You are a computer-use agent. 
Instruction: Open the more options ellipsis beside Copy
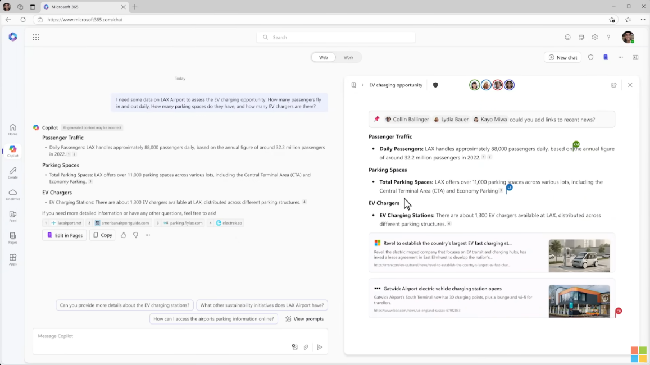tap(148, 235)
